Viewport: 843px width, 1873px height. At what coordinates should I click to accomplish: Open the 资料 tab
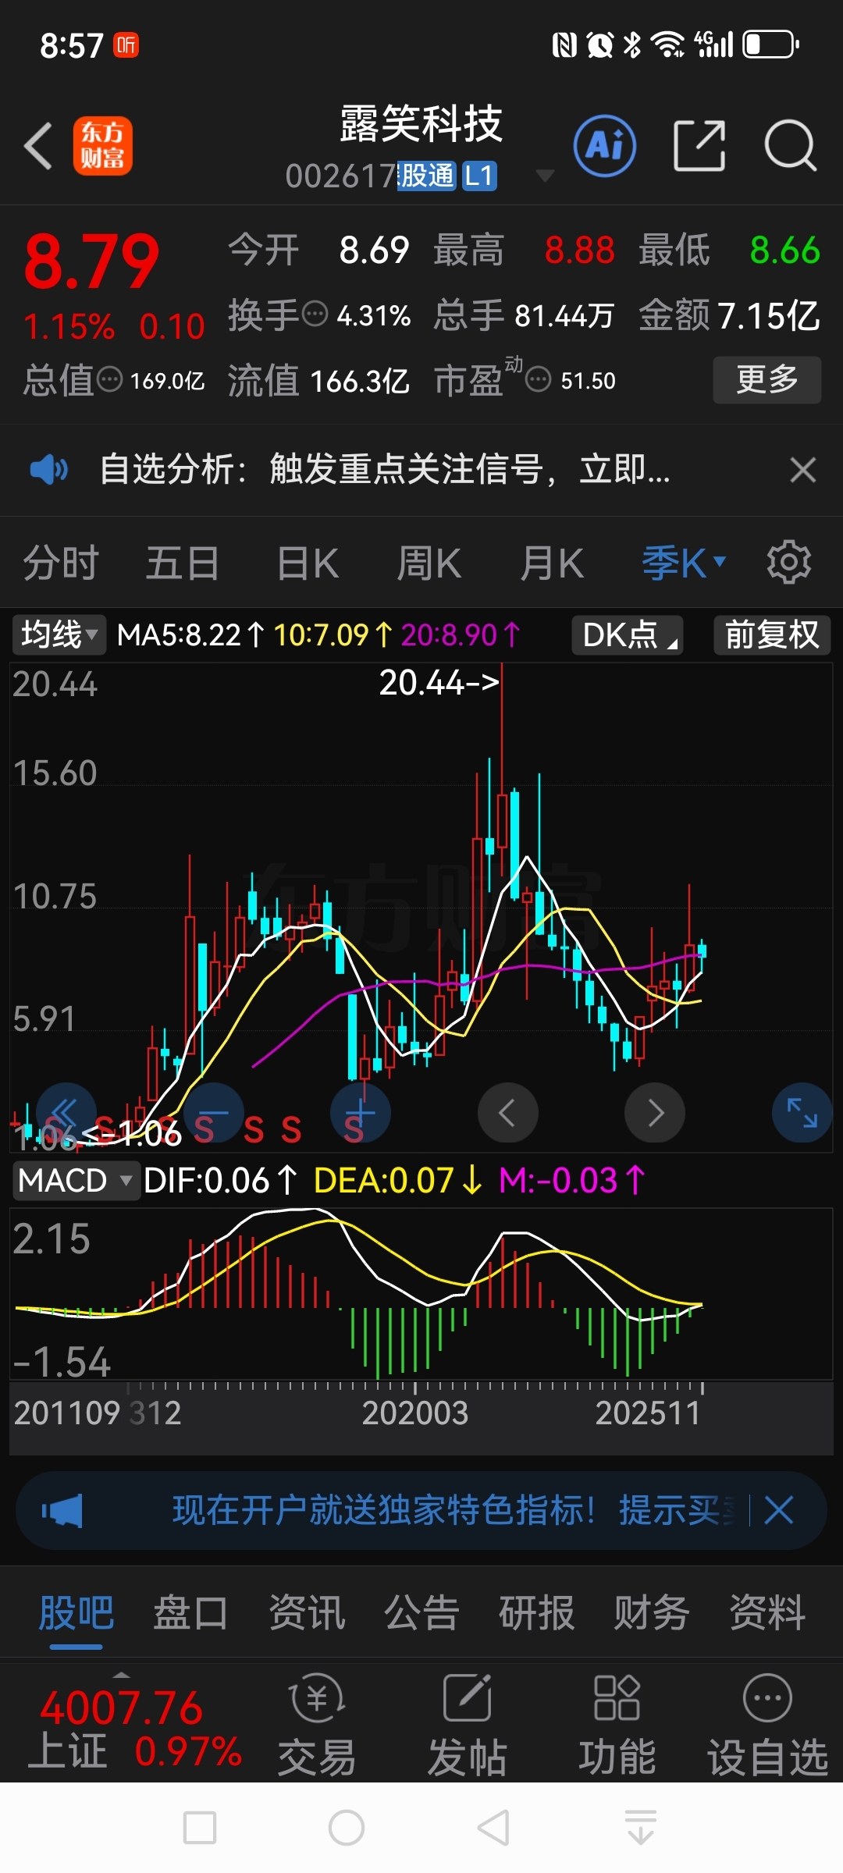[x=767, y=1612]
